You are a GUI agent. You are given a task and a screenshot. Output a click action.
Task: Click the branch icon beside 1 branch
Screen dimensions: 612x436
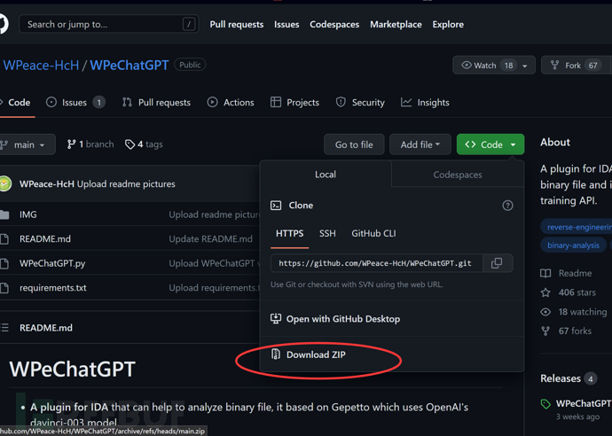[71, 144]
